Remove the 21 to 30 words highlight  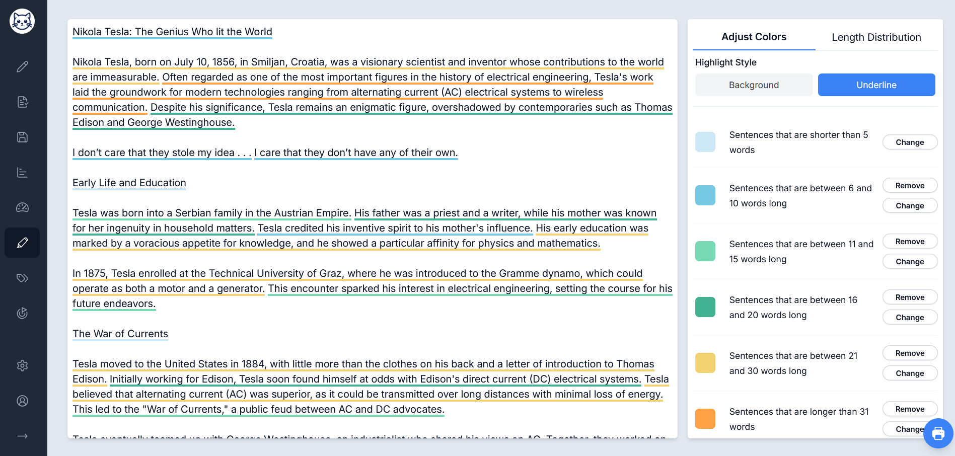[x=910, y=353]
